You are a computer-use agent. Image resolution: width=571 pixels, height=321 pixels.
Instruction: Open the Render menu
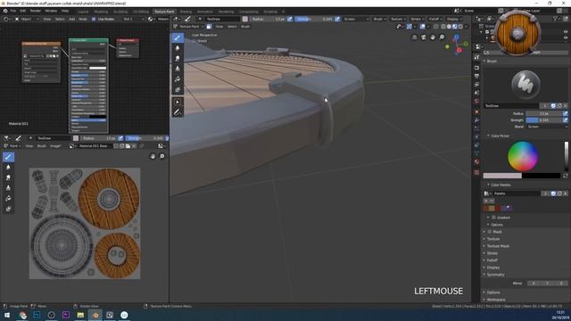coord(36,11)
